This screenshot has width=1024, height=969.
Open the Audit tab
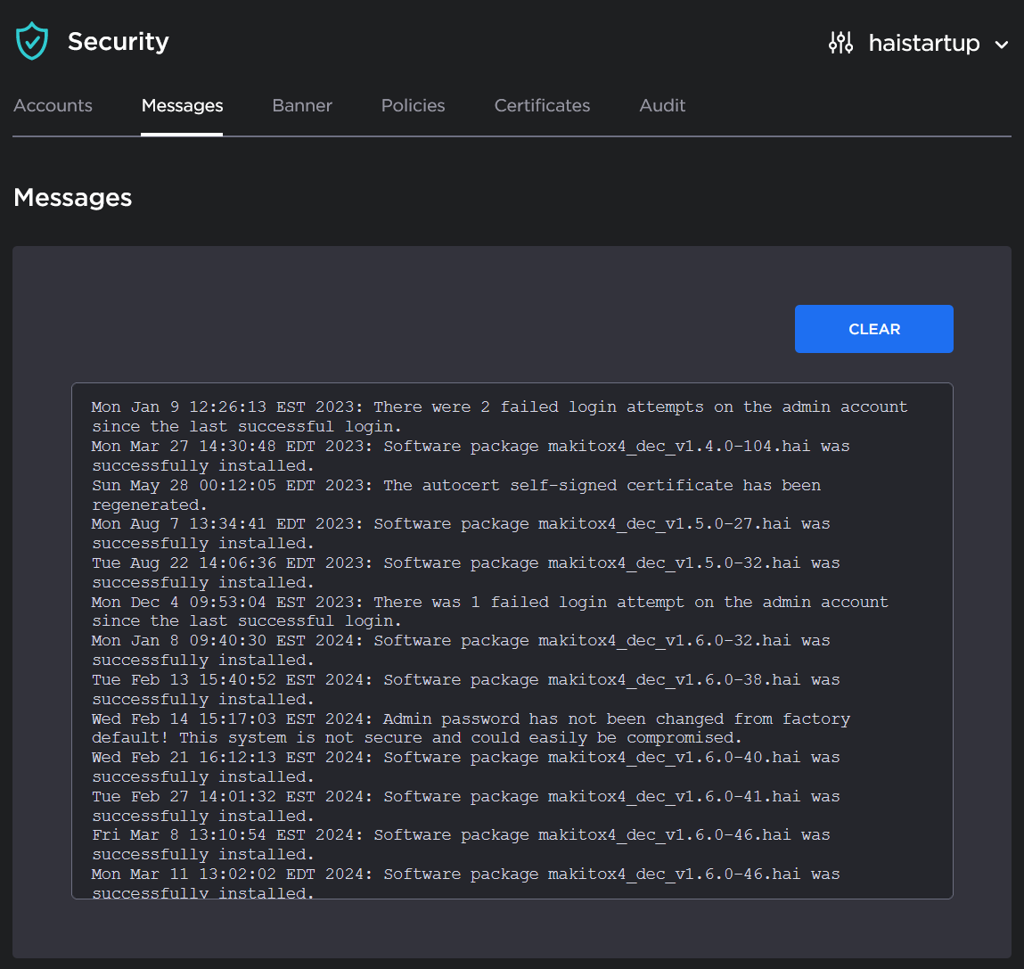pyautogui.click(x=662, y=105)
